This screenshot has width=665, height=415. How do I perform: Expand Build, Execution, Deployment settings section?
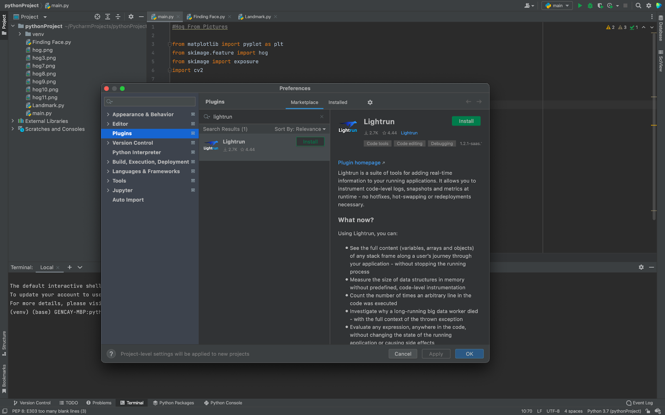coord(108,162)
